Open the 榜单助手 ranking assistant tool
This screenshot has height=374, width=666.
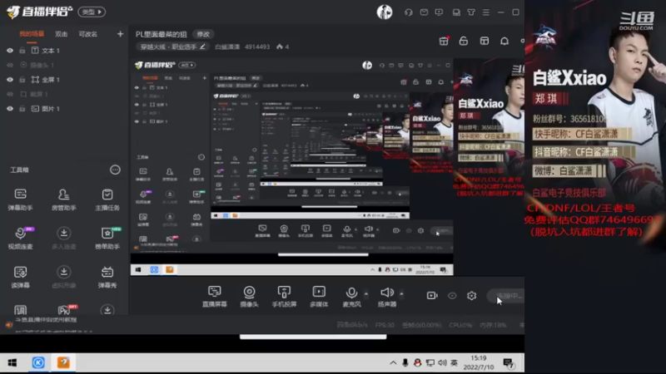pos(107,238)
